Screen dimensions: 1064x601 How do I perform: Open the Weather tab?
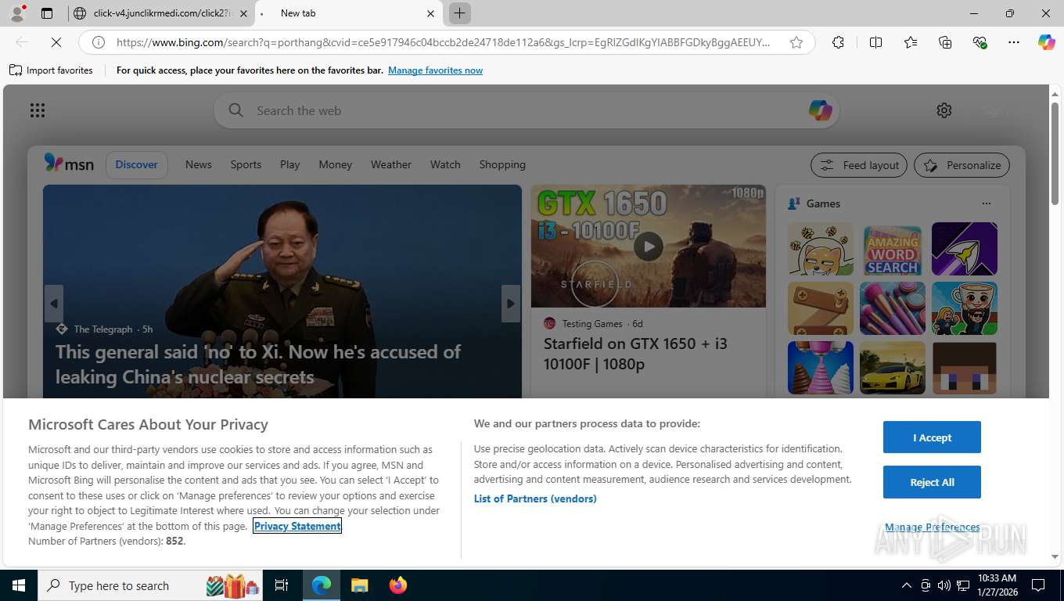coord(391,164)
